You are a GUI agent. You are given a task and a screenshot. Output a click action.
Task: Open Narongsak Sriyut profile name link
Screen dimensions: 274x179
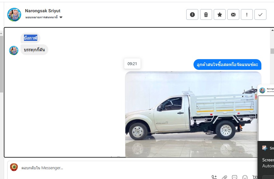pos(43,11)
